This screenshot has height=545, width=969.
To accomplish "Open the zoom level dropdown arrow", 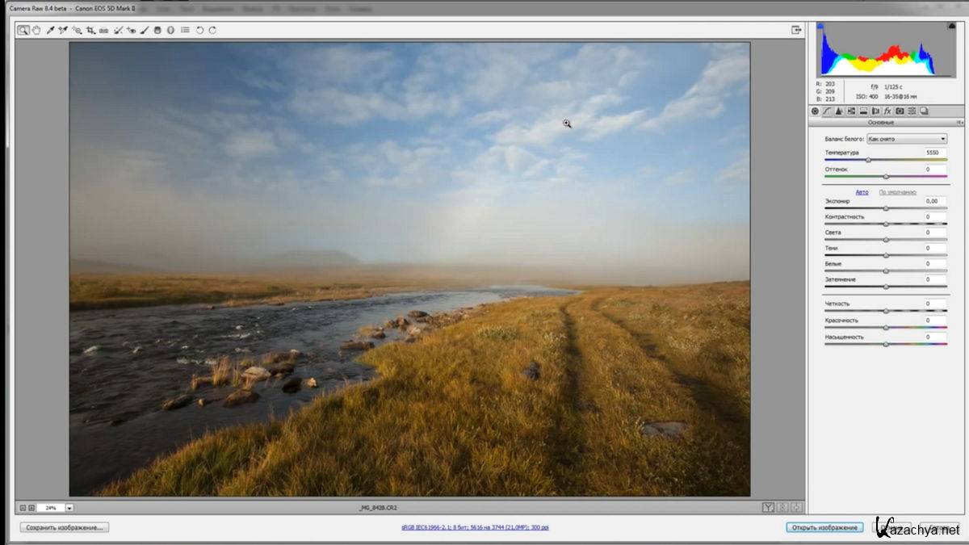I will pos(69,508).
